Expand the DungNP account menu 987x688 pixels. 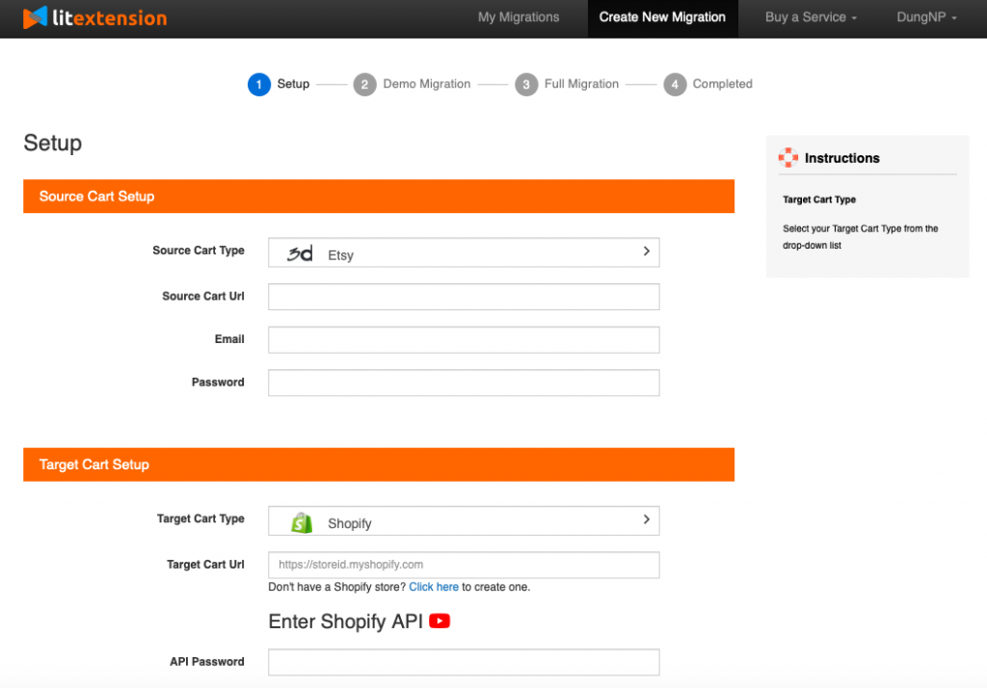pyautogui.click(x=926, y=17)
